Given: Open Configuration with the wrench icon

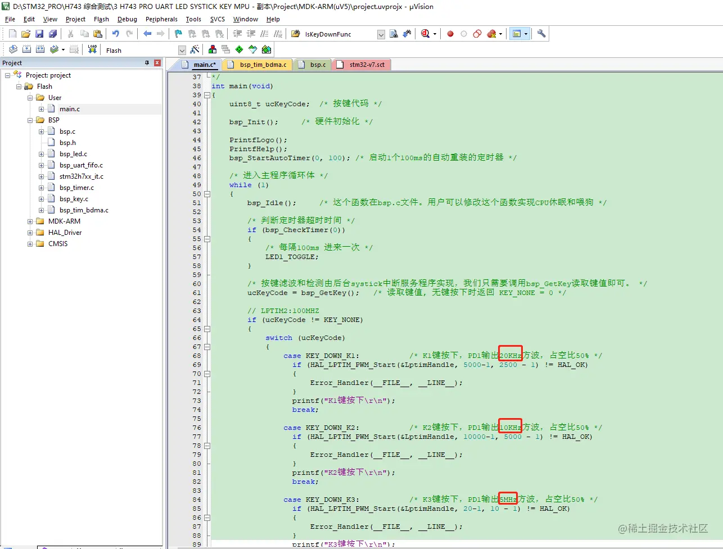Looking at the screenshot, I should click(x=541, y=34).
